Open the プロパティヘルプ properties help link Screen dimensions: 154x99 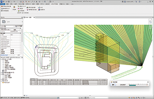(x=4, y=55)
